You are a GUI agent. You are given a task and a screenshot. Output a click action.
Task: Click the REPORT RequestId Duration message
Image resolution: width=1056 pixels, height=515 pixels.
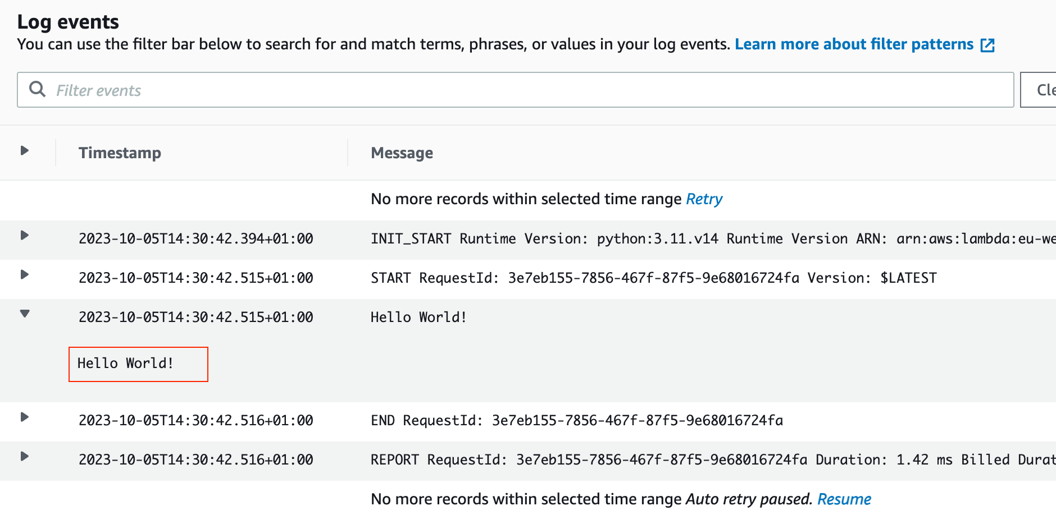click(713, 460)
